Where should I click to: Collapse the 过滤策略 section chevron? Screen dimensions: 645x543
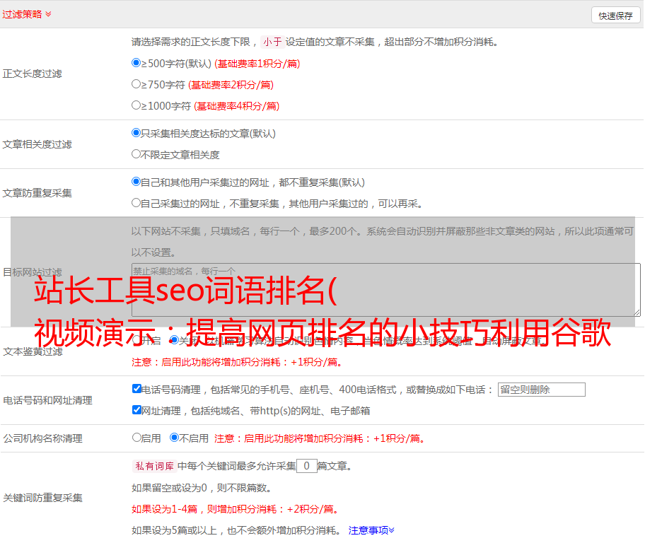[48, 14]
